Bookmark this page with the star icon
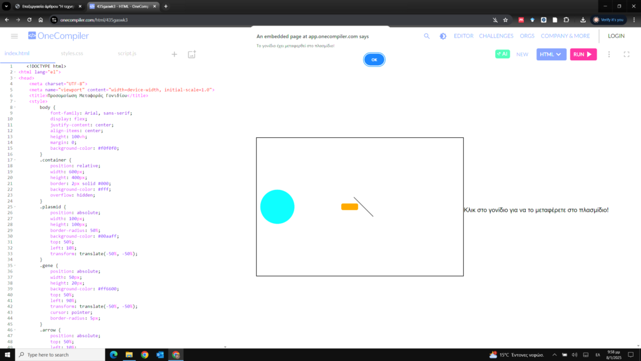The height and width of the screenshot is (361, 641). [505, 19]
